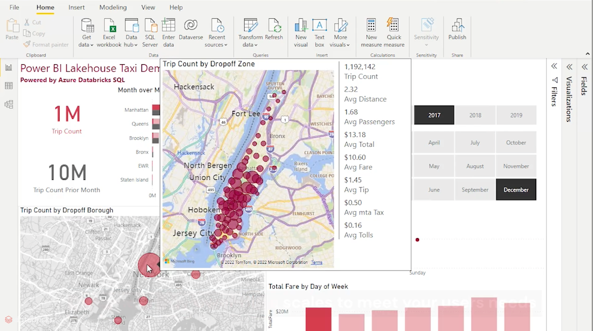
Task: Toggle the October month slicer
Action: pos(516,142)
